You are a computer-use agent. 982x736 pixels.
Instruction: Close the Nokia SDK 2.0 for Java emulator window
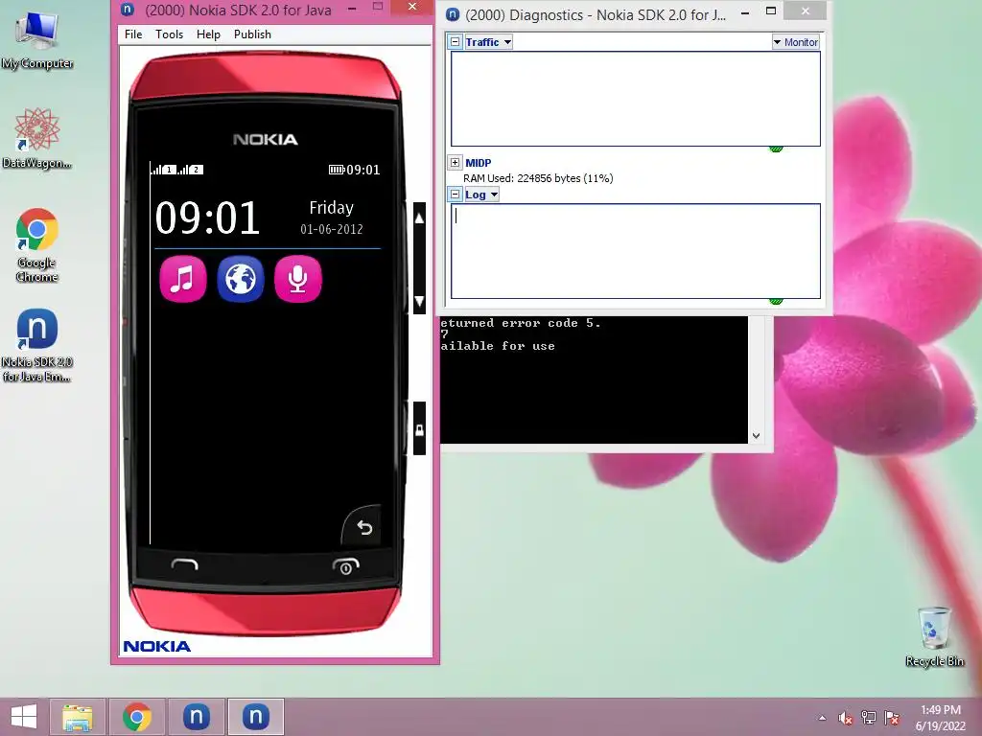[x=411, y=7]
